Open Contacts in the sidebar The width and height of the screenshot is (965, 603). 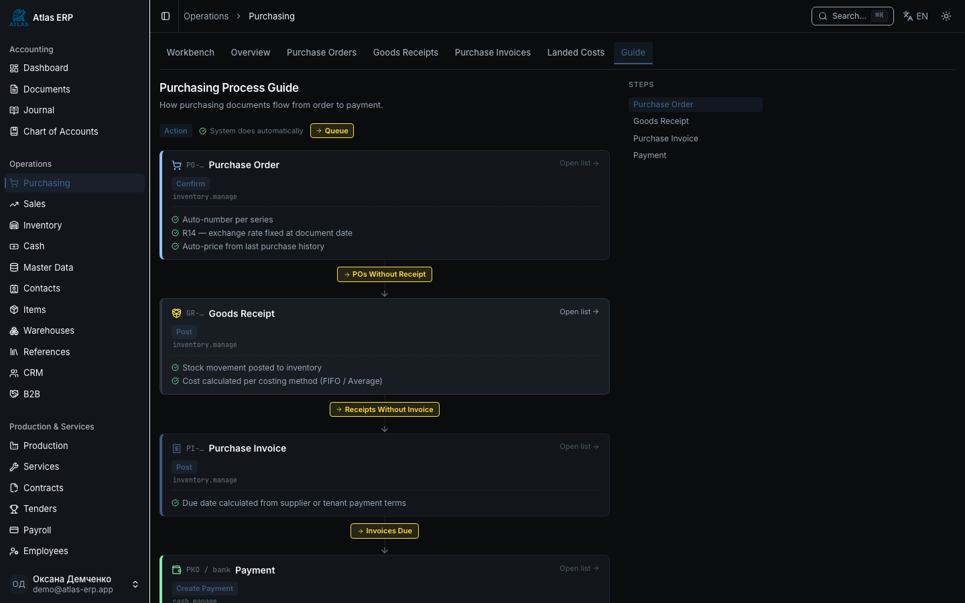pyautogui.click(x=74, y=288)
